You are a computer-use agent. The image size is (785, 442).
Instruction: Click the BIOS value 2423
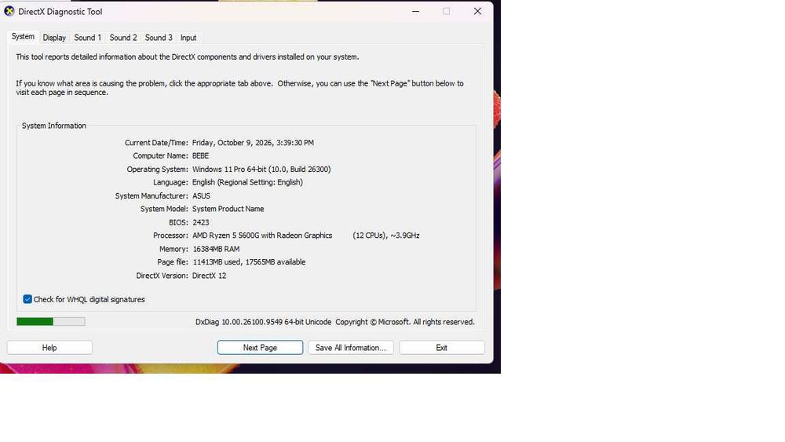(201, 222)
